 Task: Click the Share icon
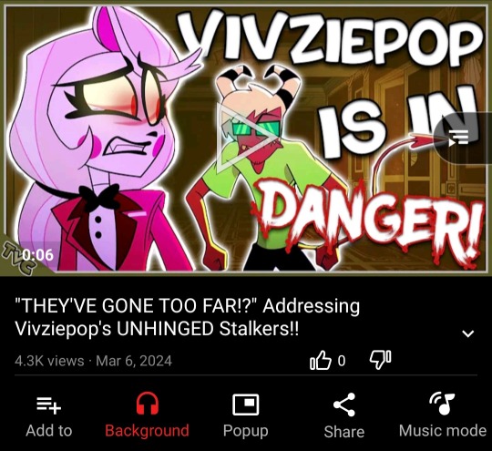[344, 405]
